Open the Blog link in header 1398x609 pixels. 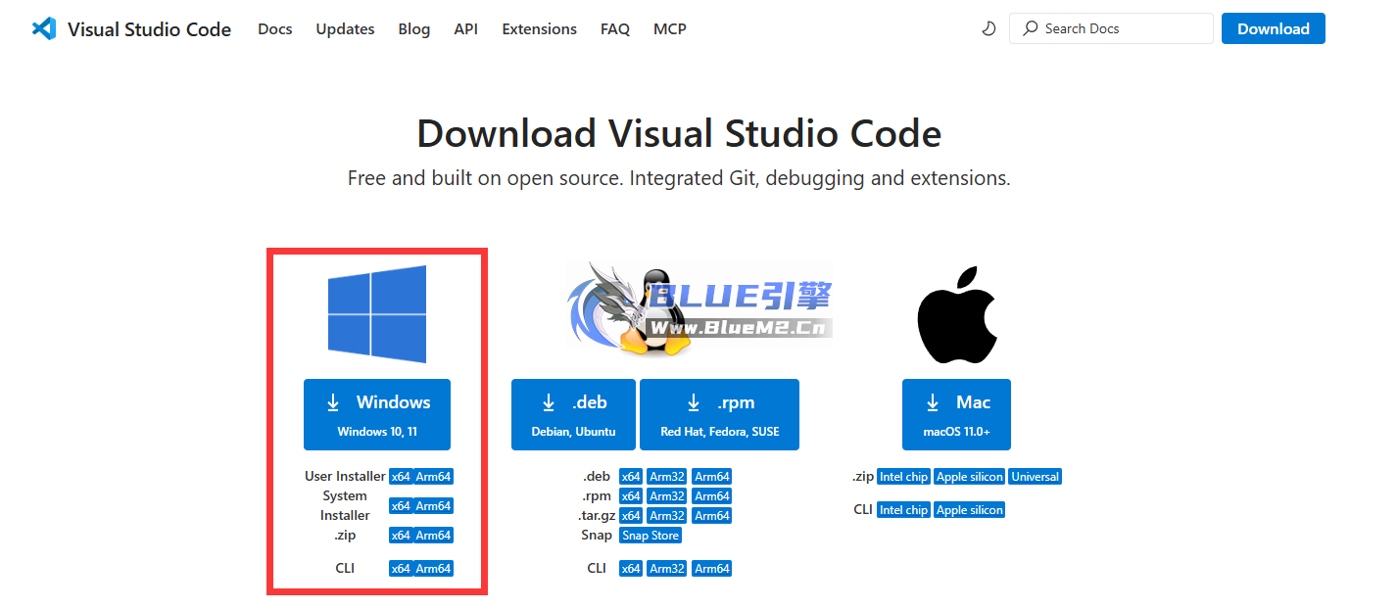point(414,29)
